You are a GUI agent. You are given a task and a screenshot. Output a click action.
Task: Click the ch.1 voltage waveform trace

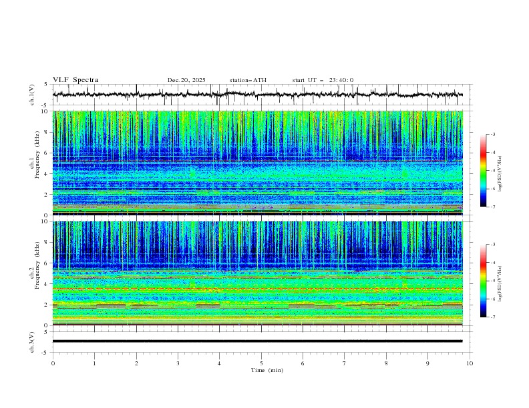[258, 95]
